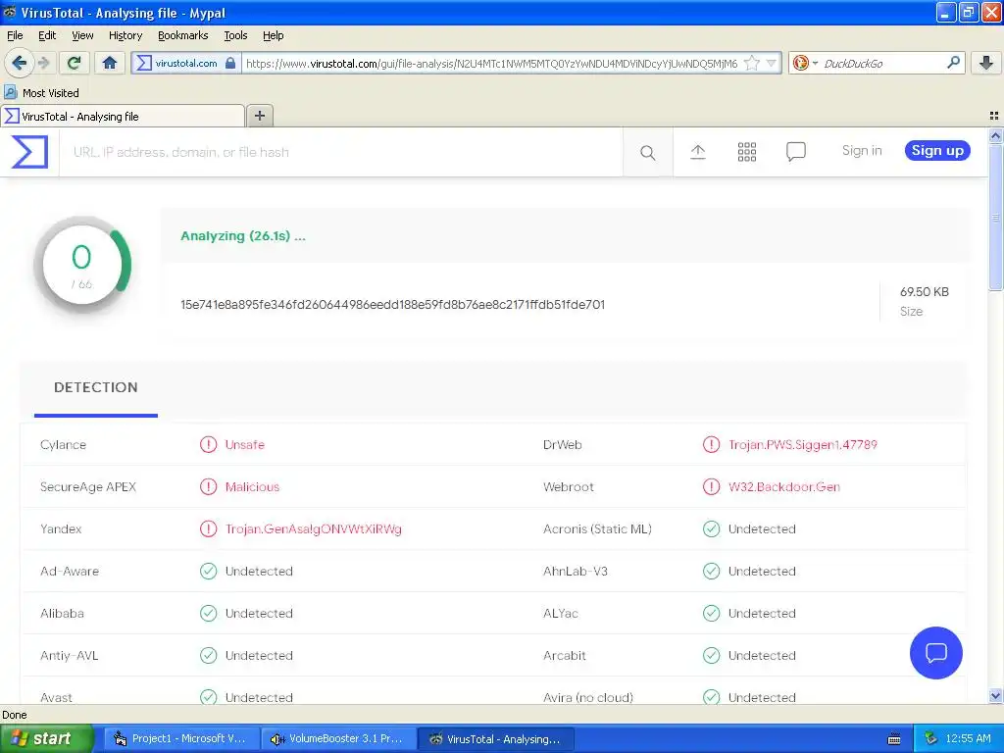
Task: Open the History menu
Action: pos(125,35)
